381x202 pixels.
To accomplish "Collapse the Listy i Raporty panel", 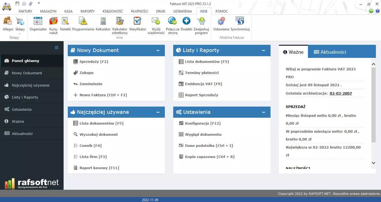I will coord(263,50).
